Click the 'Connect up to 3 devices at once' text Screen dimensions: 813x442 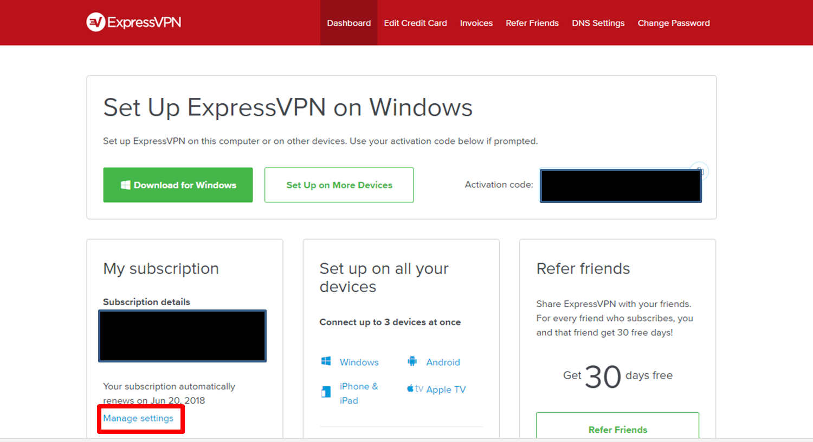click(x=390, y=322)
